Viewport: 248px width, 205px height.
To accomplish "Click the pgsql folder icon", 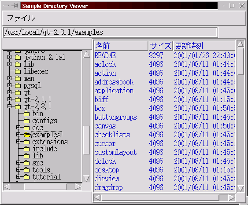I will [18, 85].
